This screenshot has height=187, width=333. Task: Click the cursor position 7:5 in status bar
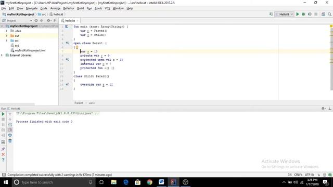pos(290,175)
